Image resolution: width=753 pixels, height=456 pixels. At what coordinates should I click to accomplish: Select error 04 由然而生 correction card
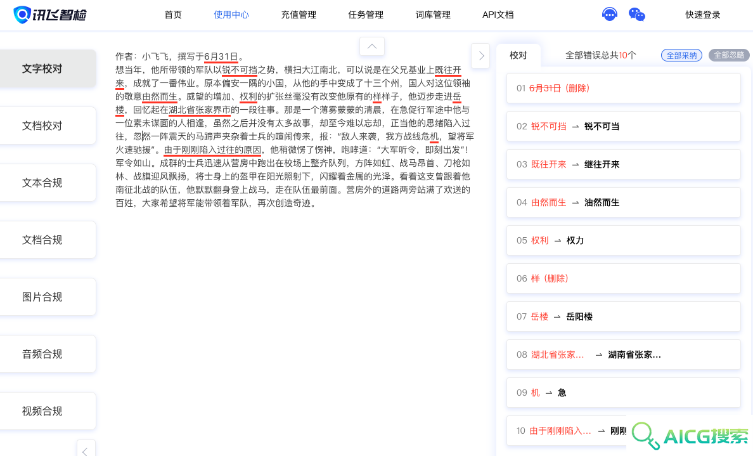[x=623, y=202]
